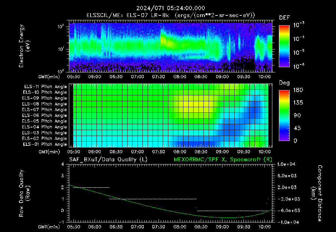
Task: Click the 10^-3 DEF scale value
Action: 299,25
